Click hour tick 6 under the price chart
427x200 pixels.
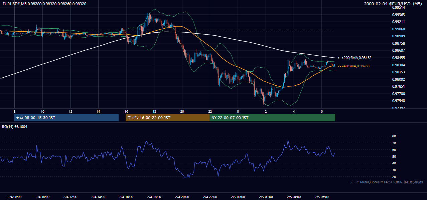(x=321, y=111)
